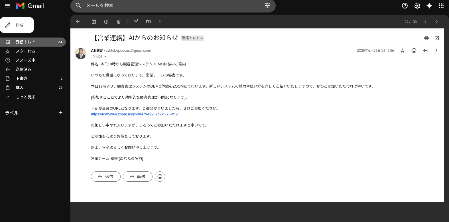Screen dimensions: 449x222
Task: Open 下書き folder
Action: click(x=33, y=78)
